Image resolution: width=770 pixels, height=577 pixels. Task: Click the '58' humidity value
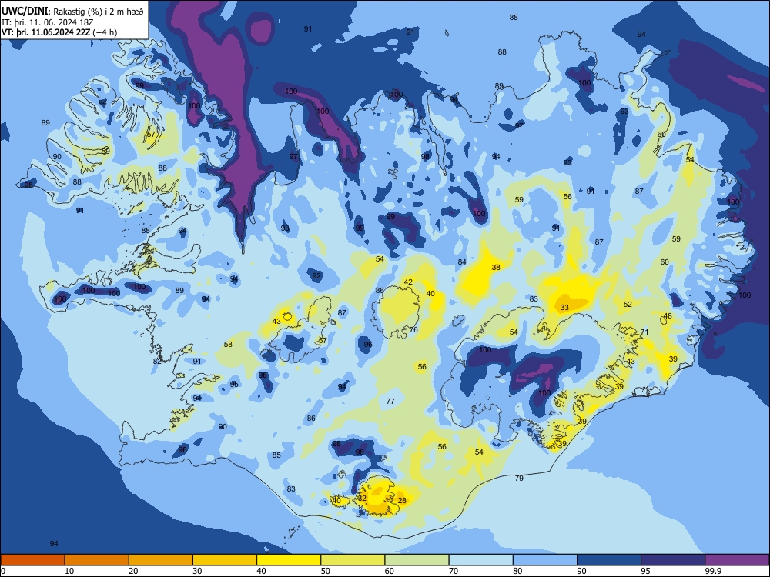coord(229,345)
